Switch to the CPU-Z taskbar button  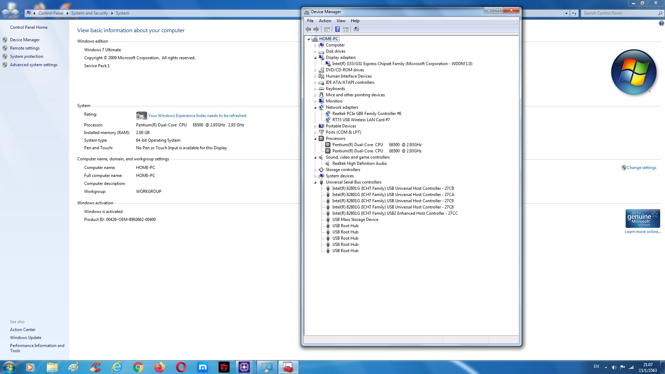click(244, 367)
